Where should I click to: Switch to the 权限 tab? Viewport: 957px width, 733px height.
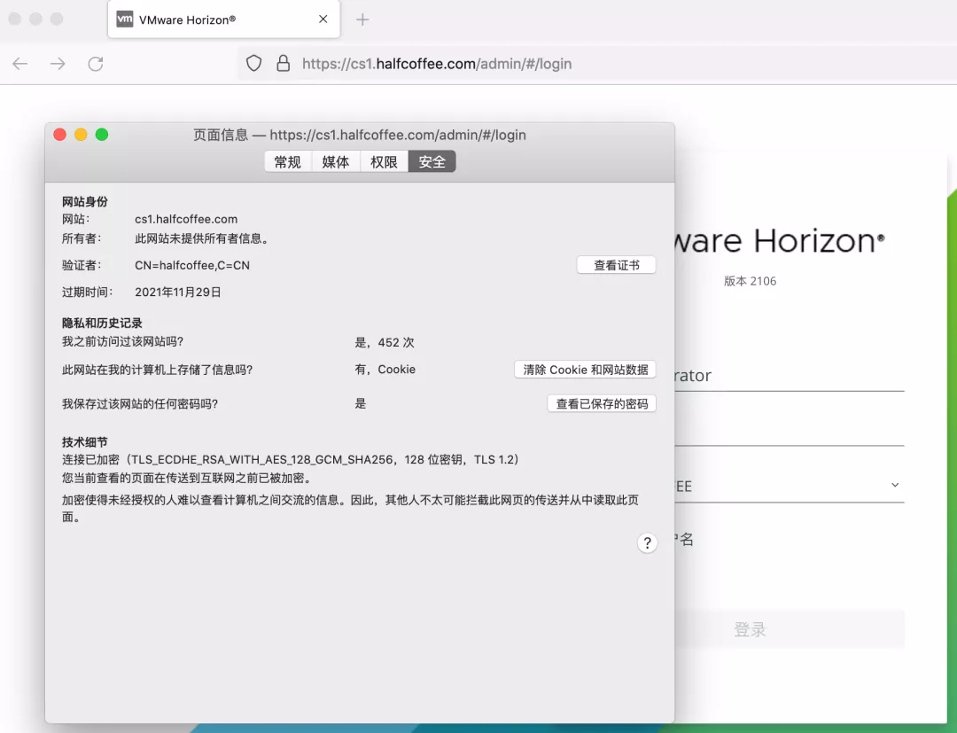point(384,161)
